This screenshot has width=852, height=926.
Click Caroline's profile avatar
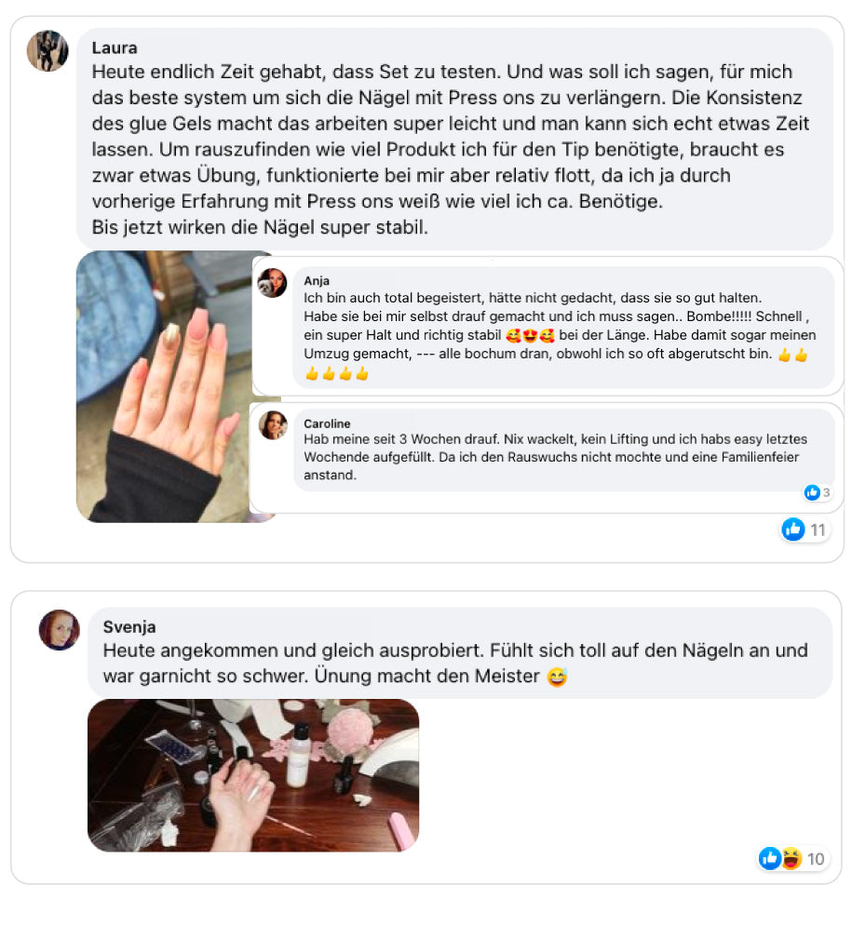pos(273,425)
